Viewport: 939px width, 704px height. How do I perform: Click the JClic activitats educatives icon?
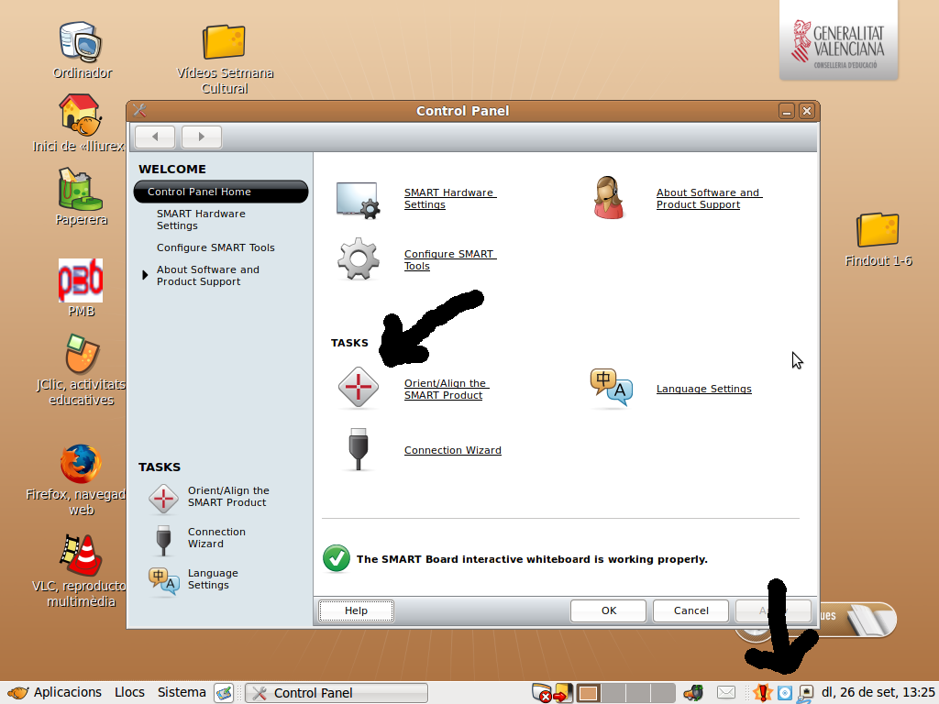click(x=82, y=353)
